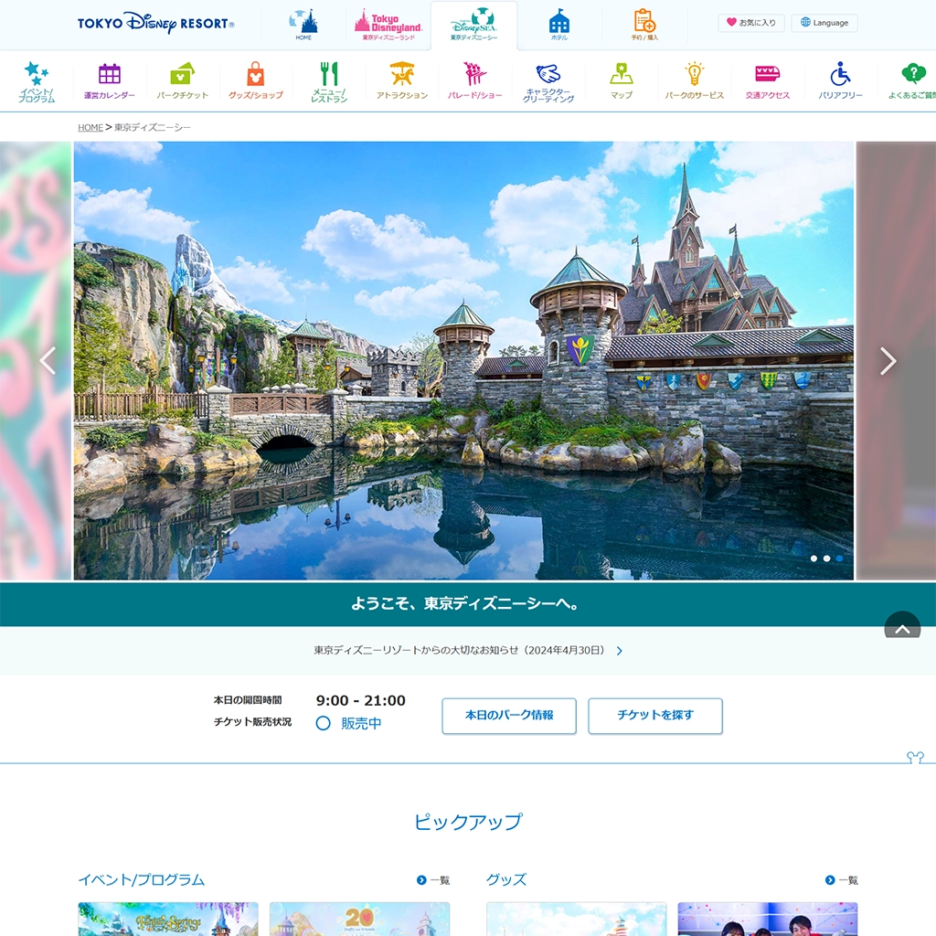
Task: Click the グッズ section heading
Action: 506,880
